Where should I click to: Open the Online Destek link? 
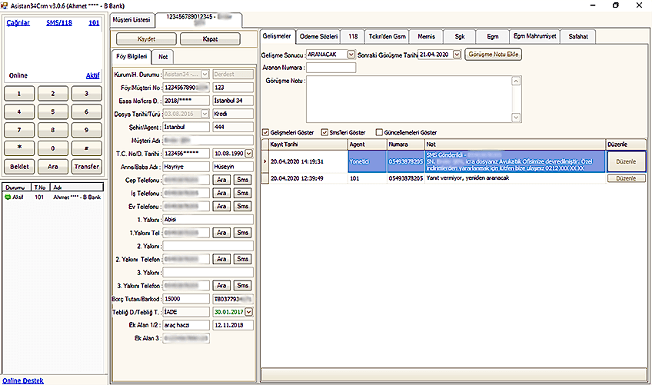pos(22,380)
